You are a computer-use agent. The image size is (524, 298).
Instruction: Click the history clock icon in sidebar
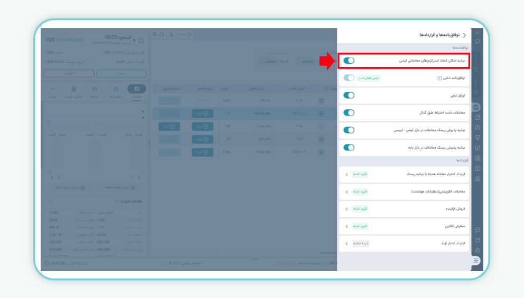(x=478, y=128)
